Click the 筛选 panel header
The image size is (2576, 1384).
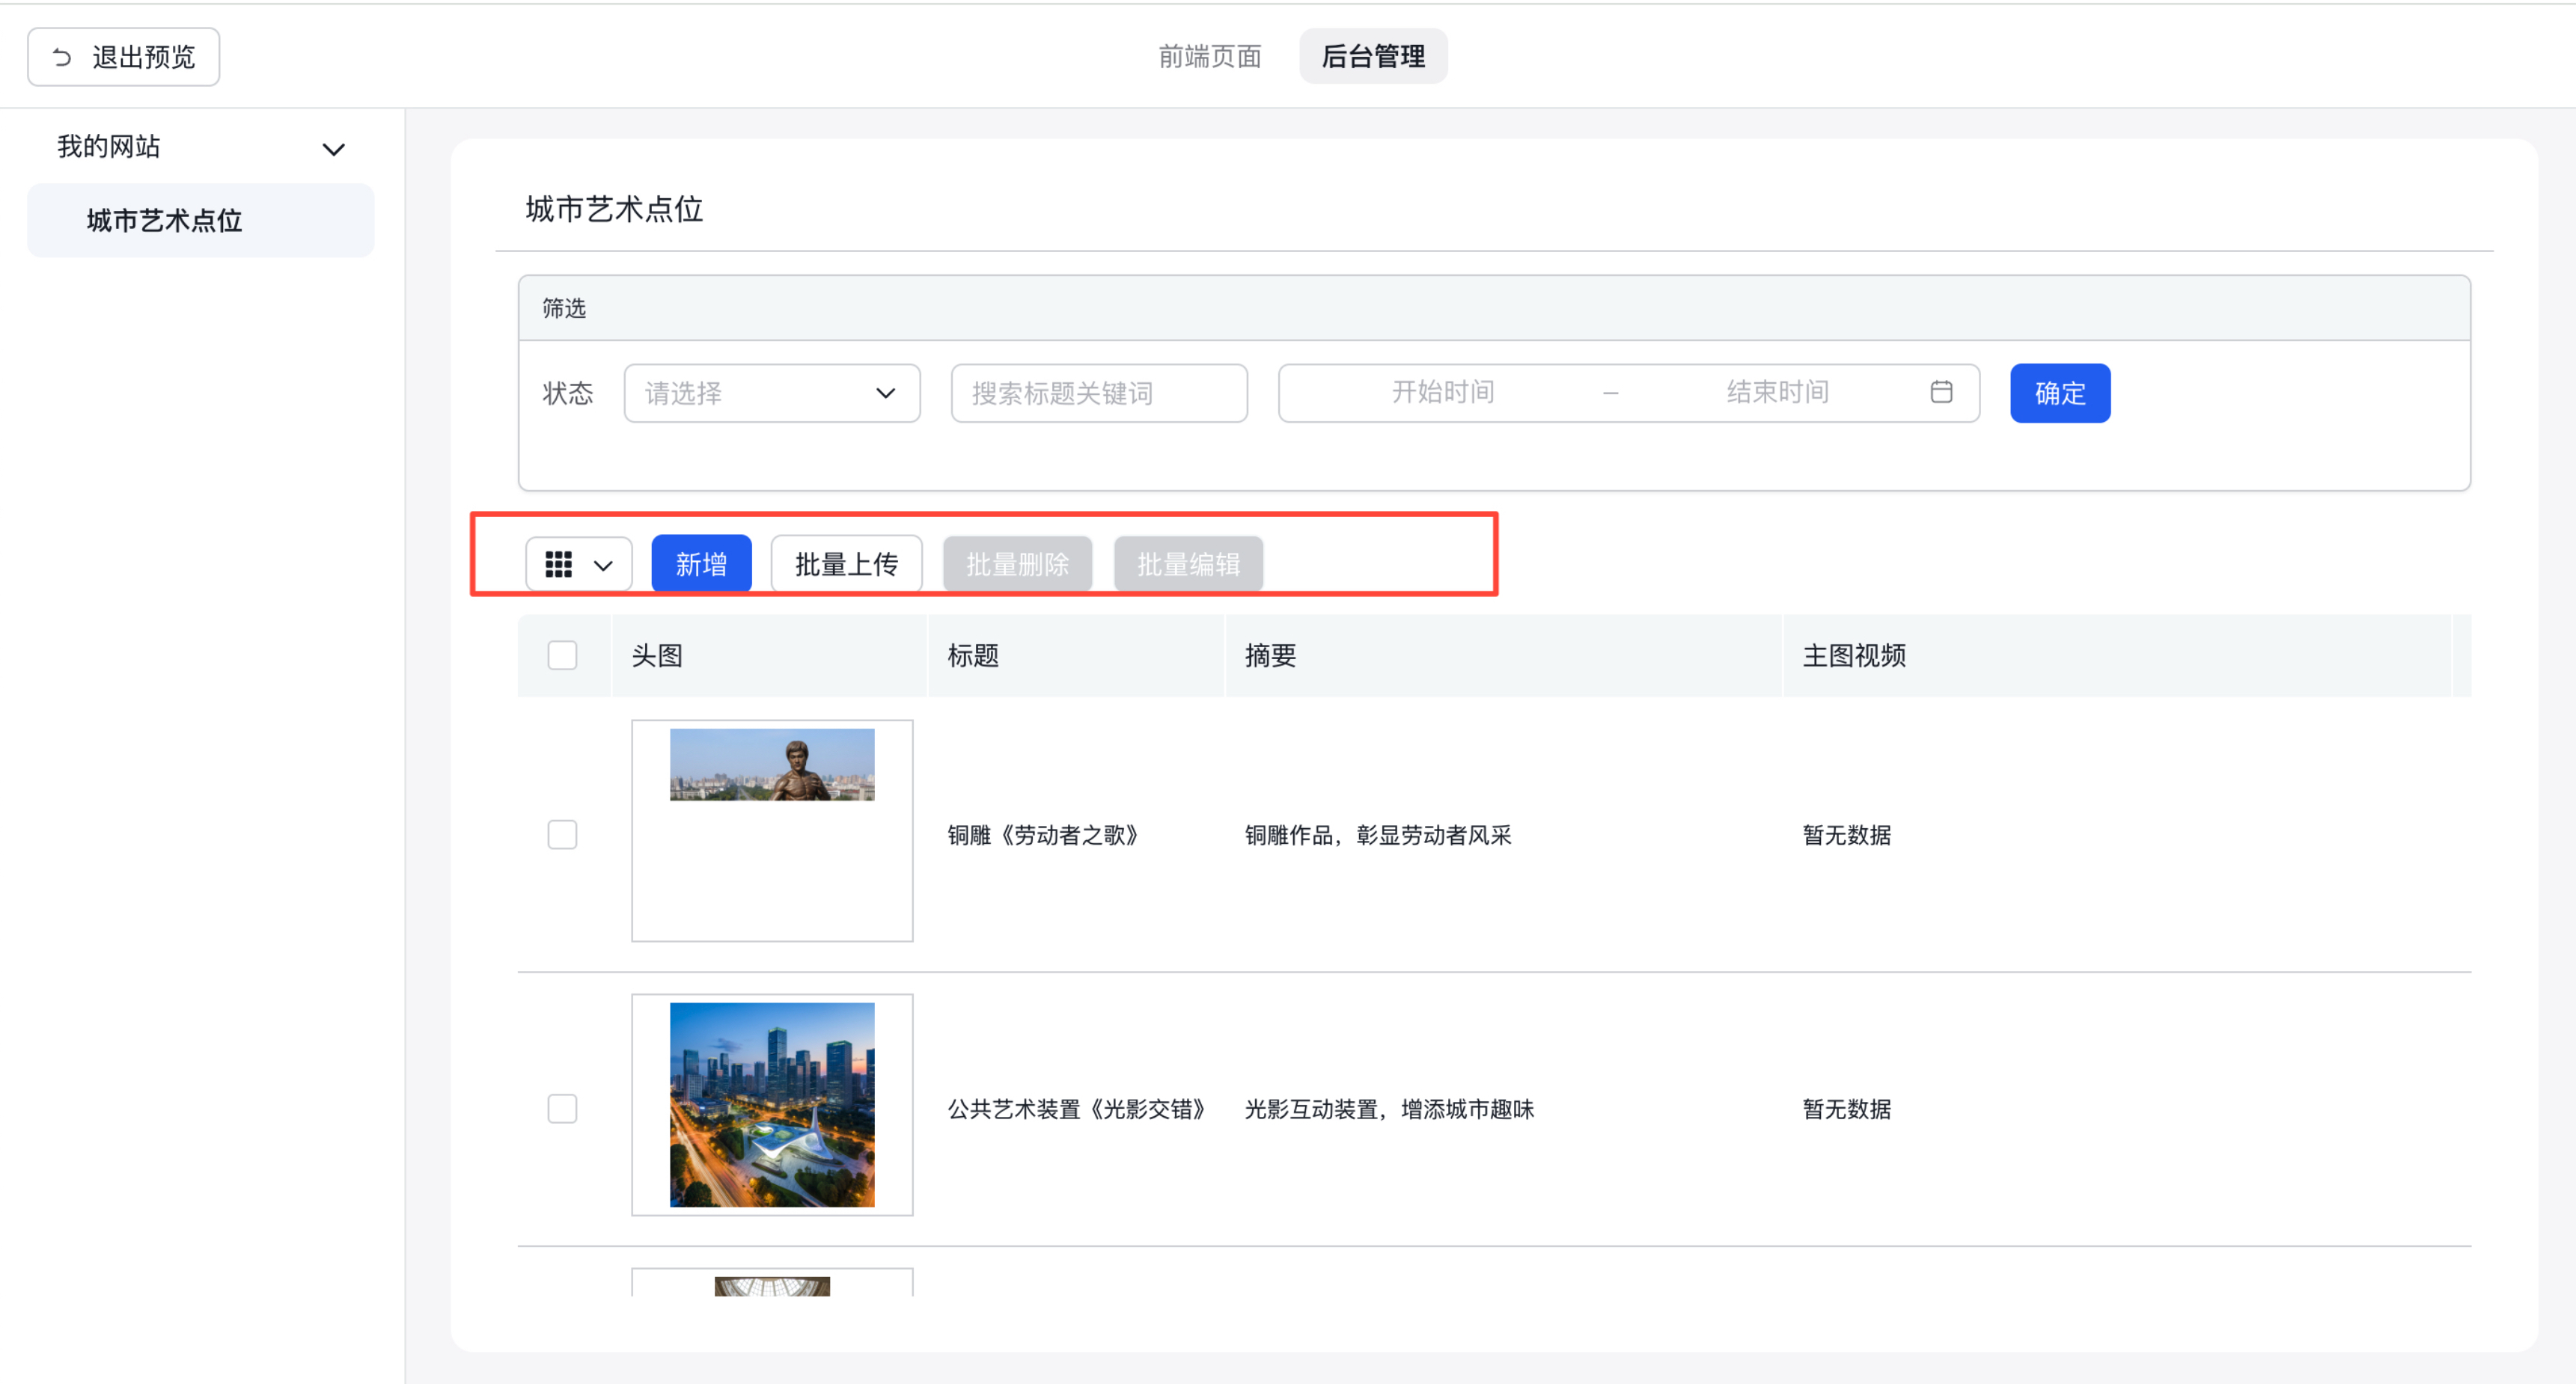tap(1494, 307)
